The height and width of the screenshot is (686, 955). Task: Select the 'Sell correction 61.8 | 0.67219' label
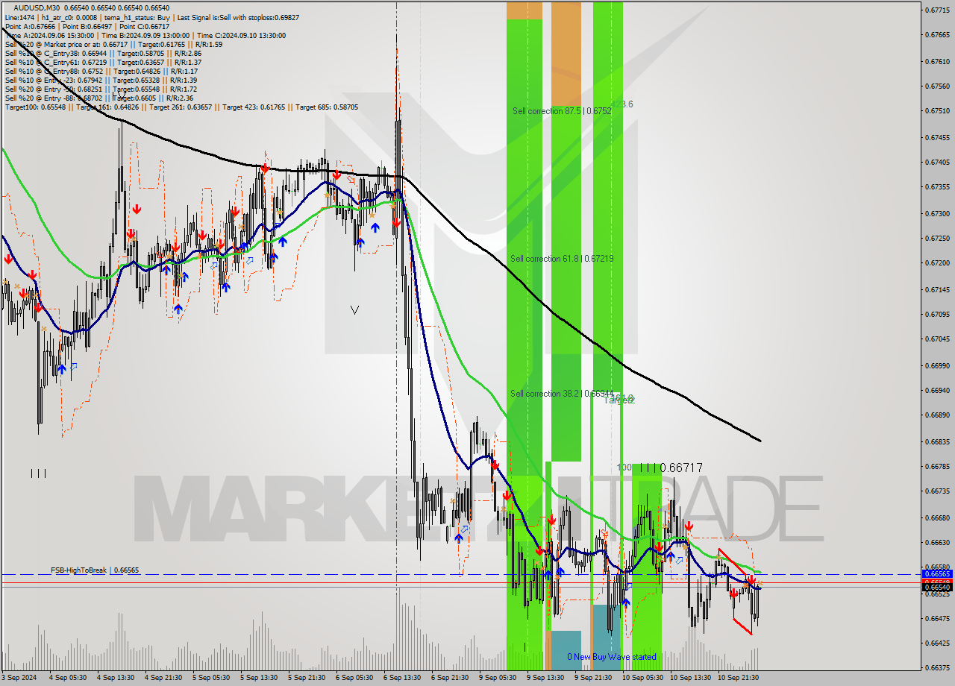pos(562,259)
